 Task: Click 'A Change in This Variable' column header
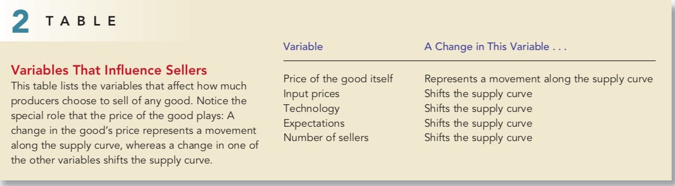[495, 46]
